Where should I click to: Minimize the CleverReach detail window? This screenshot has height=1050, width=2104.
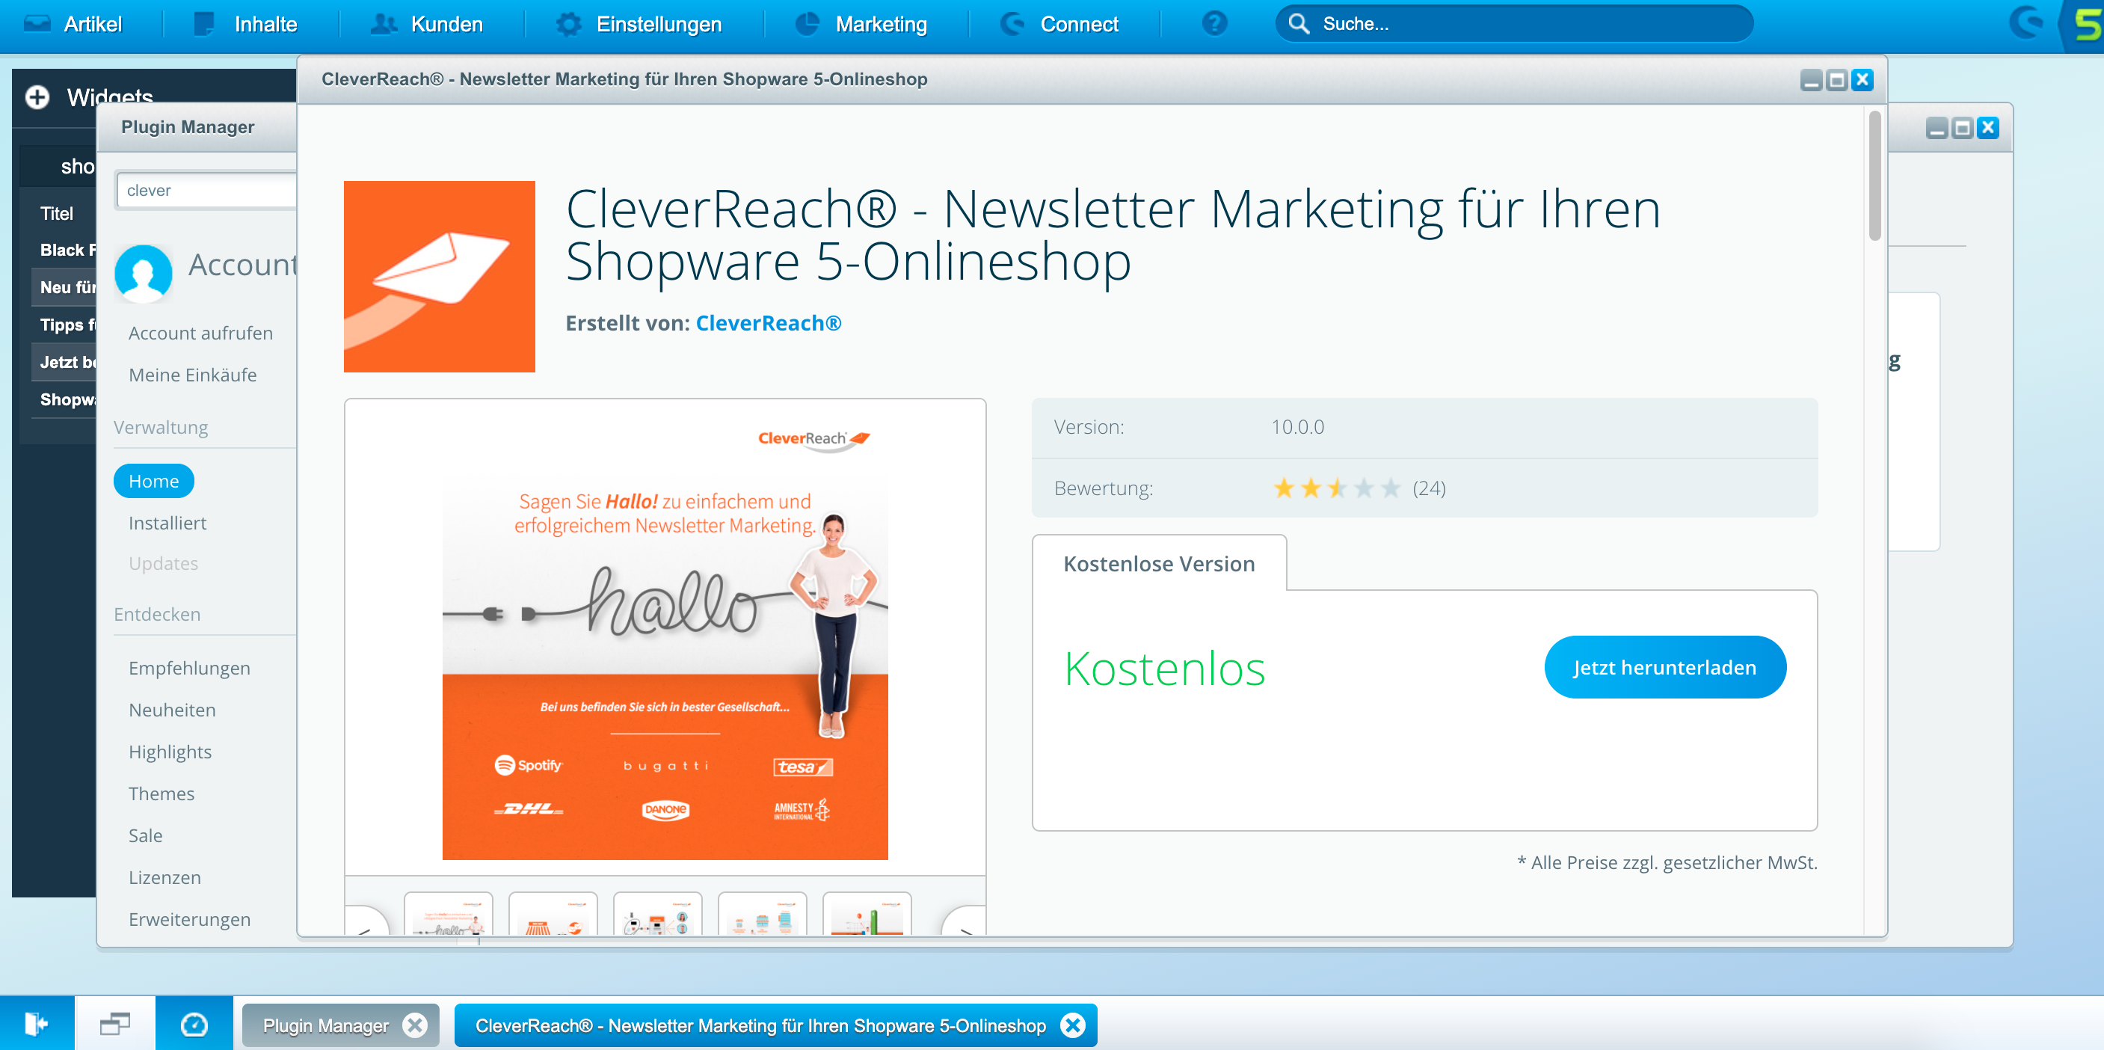click(1811, 80)
